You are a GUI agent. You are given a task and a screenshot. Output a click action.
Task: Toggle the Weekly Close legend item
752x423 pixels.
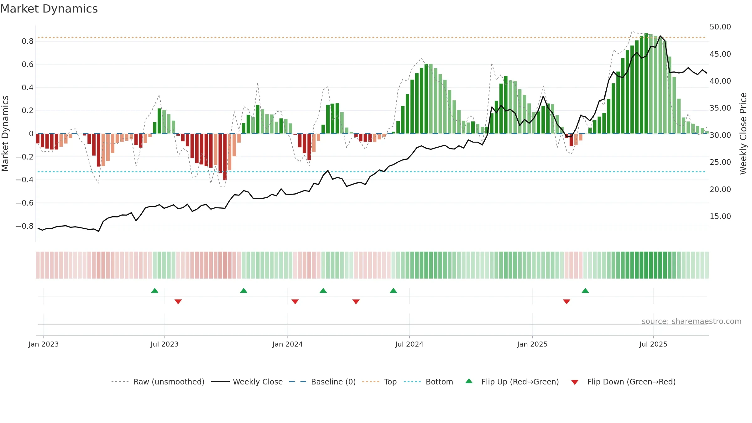tap(247, 382)
